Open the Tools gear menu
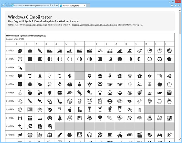 [x=179, y=5]
